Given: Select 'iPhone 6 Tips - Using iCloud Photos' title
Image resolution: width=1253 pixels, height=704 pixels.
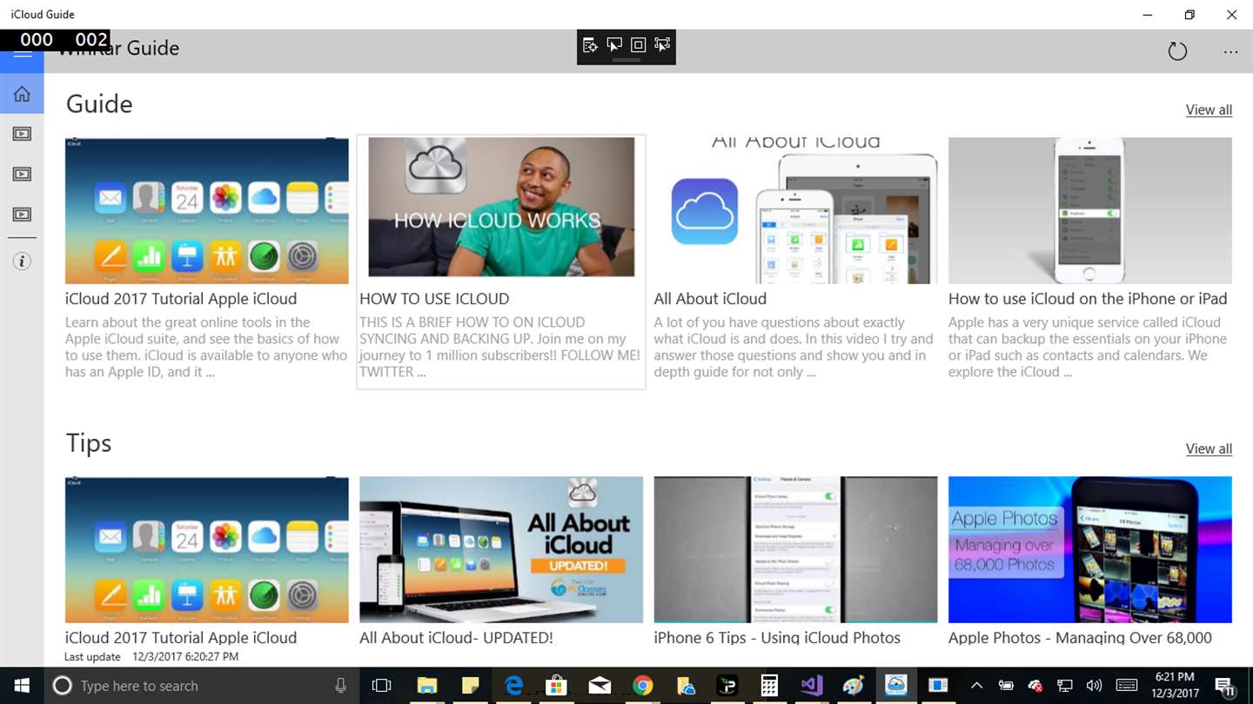Looking at the screenshot, I should [777, 637].
